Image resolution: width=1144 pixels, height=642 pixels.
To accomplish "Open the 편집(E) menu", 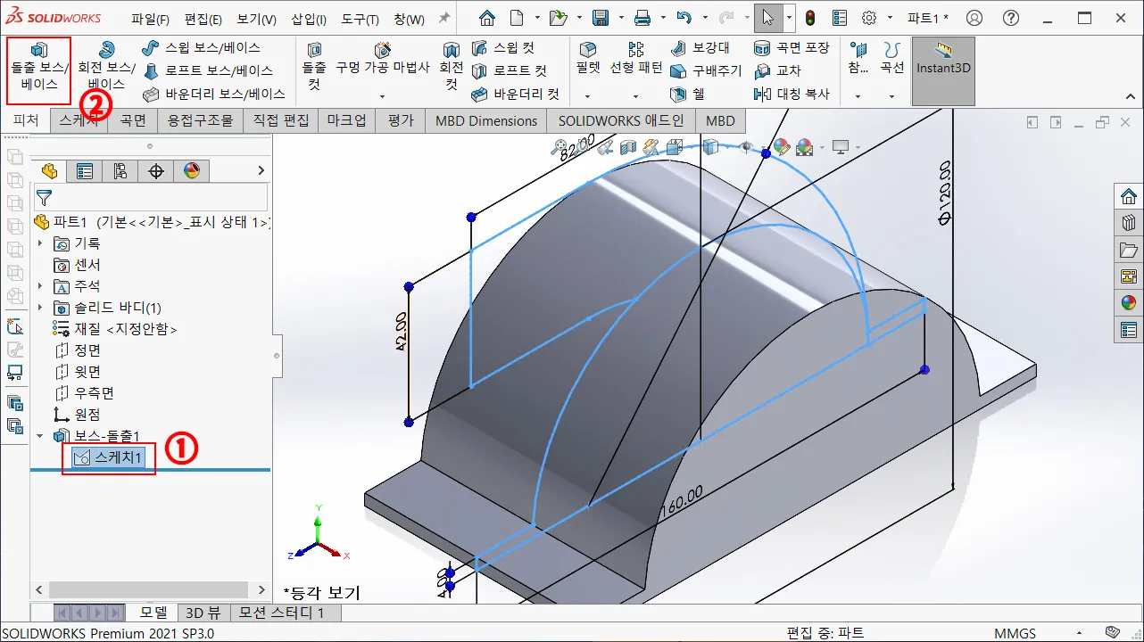I will click(203, 19).
